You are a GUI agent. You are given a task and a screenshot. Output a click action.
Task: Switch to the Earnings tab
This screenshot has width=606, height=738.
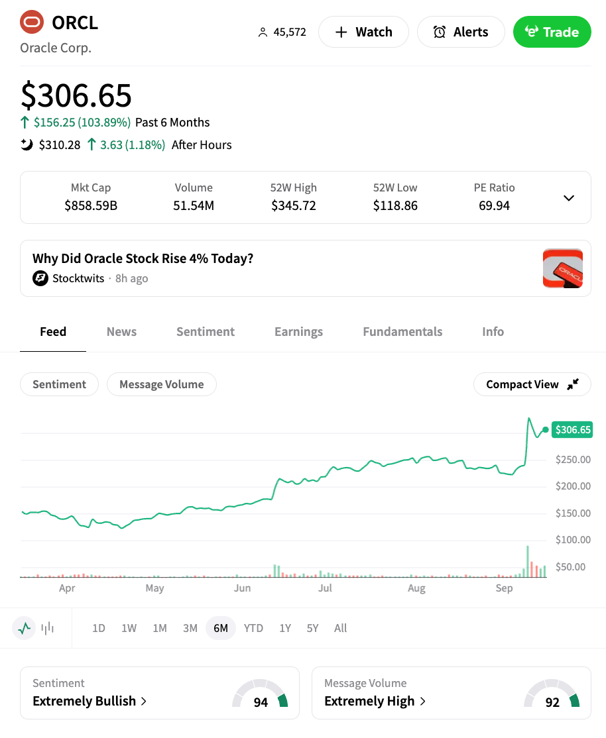pyautogui.click(x=298, y=332)
